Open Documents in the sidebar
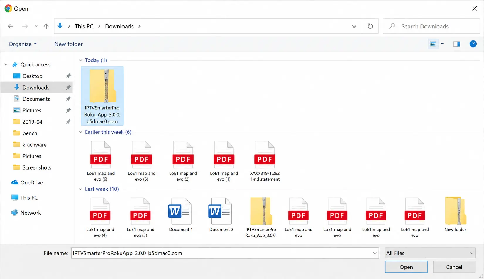 (x=36, y=99)
